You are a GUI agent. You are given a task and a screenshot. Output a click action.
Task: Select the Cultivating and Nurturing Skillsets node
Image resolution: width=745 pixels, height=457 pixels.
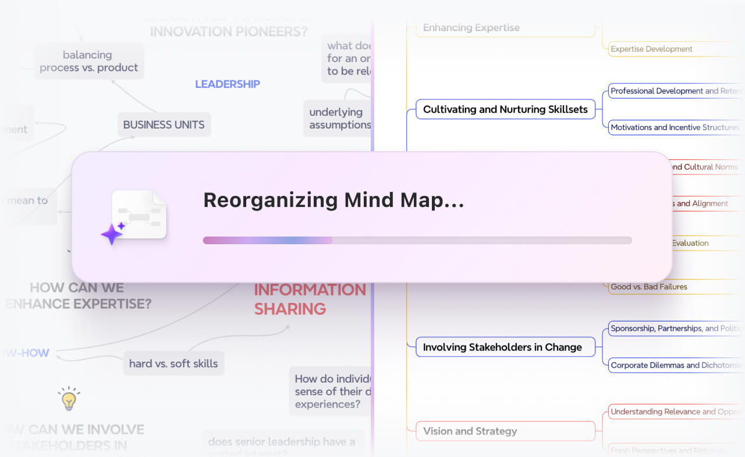click(x=505, y=109)
